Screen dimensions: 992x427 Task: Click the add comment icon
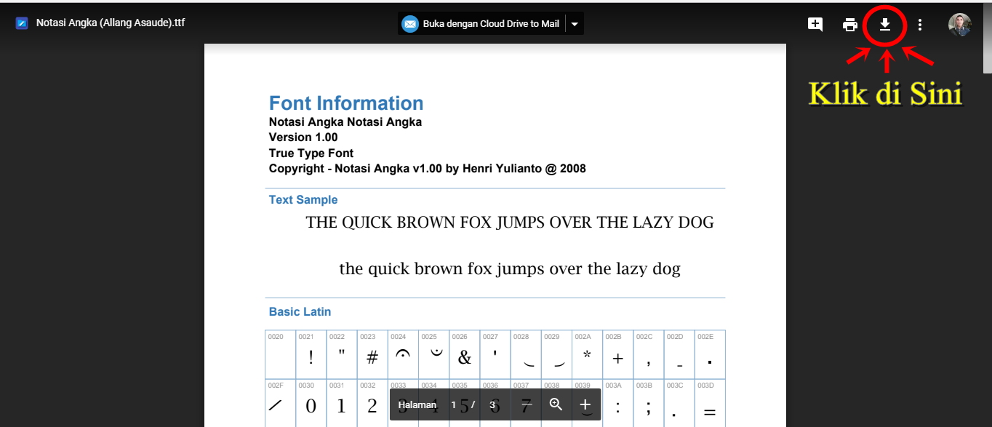click(815, 25)
